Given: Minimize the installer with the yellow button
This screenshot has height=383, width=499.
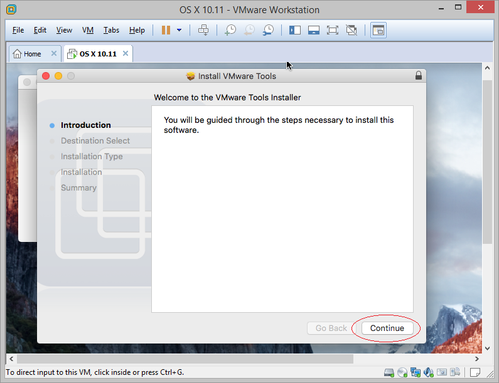Looking at the screenshot, I should point(58,76).
